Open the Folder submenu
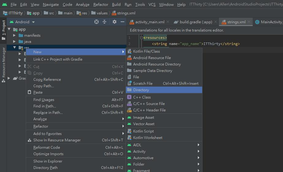The width and height of the screenshot is (283, 172). pyautogui.click(x=164, y=164)
